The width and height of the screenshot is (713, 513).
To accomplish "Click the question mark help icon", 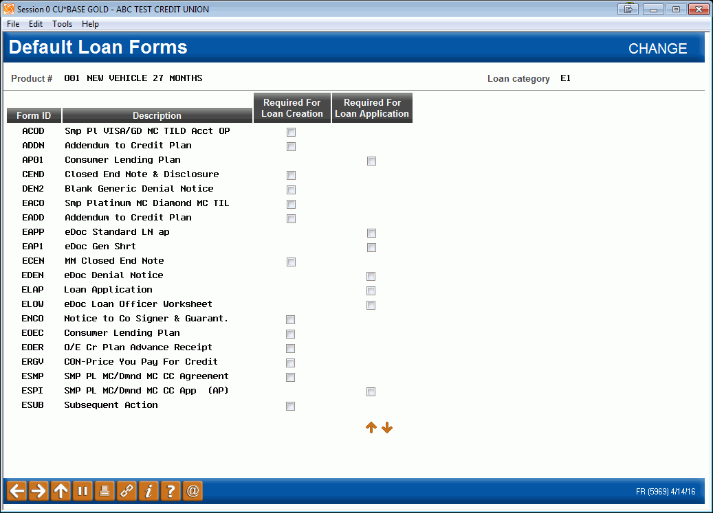I will [x=171, y=491].
